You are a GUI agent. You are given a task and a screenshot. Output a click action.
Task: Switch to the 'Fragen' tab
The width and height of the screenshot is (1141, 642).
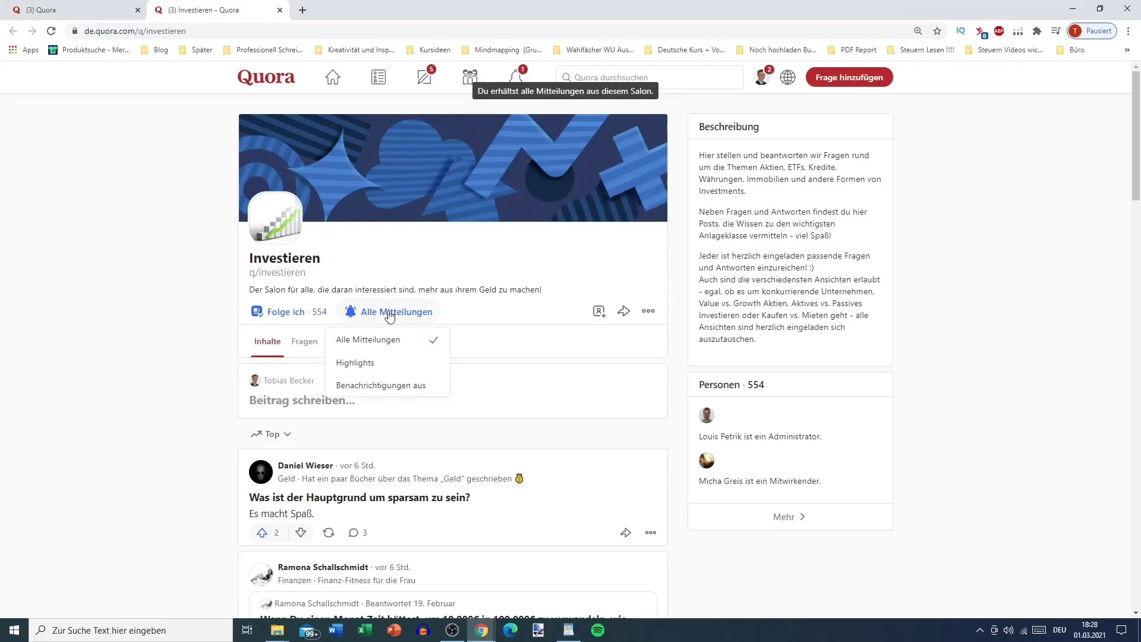tap(305, 342)
